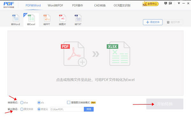
Task: Select the 转Word conversion icon
Action: 16,20
